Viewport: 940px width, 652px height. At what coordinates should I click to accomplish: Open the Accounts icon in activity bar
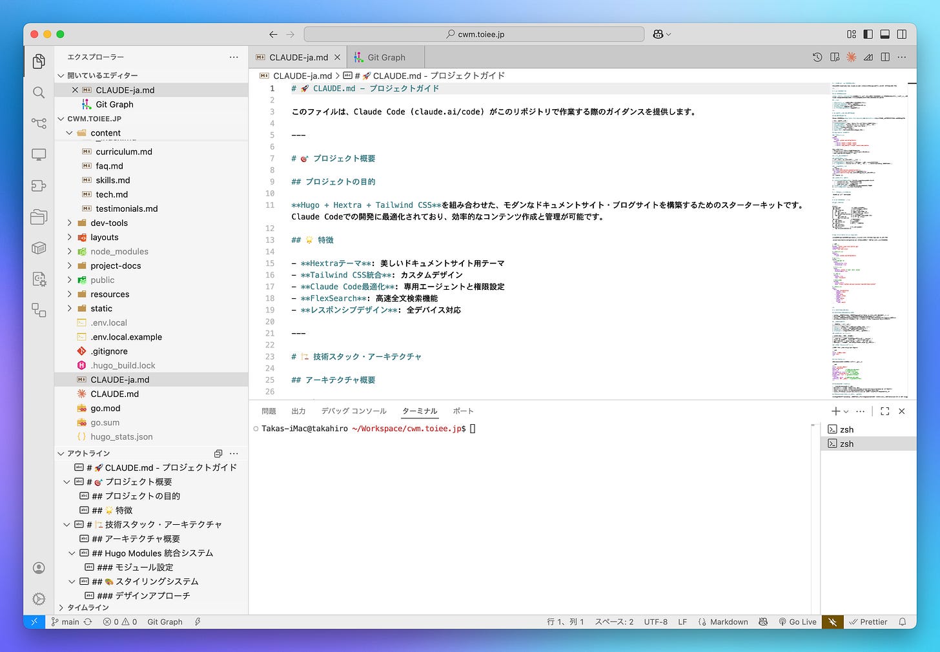(x=39, y=567)
